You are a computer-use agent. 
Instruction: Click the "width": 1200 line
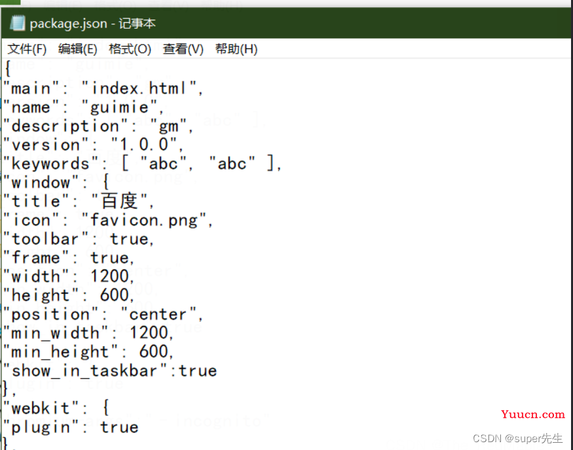pyautogui.click(x=69, y=277)
